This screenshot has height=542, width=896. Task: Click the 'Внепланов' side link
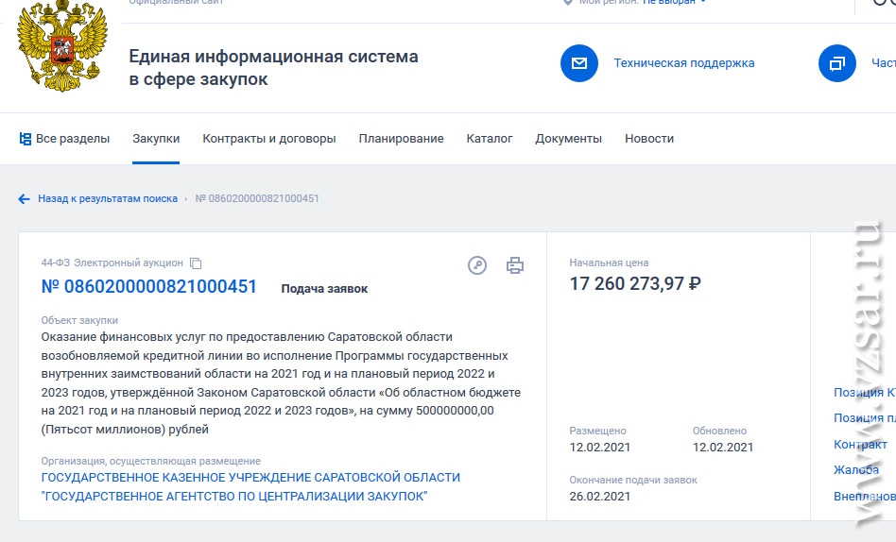865,497
